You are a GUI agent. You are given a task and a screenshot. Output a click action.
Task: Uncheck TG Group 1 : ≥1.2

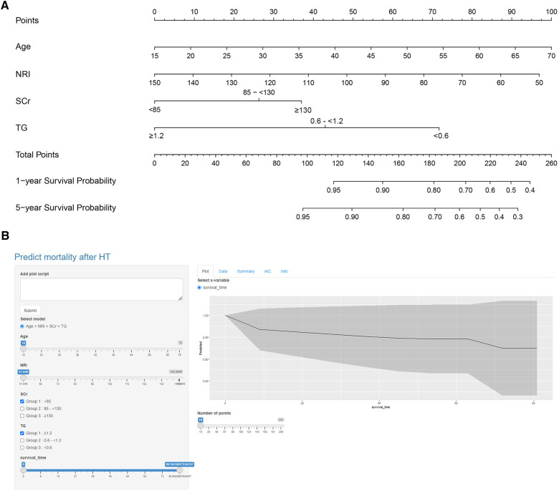pyautogui.click(x=23, y=433)
